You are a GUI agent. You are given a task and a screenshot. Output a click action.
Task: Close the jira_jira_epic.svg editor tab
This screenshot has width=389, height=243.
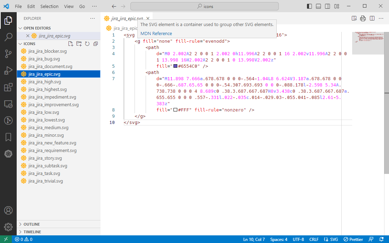148,18
